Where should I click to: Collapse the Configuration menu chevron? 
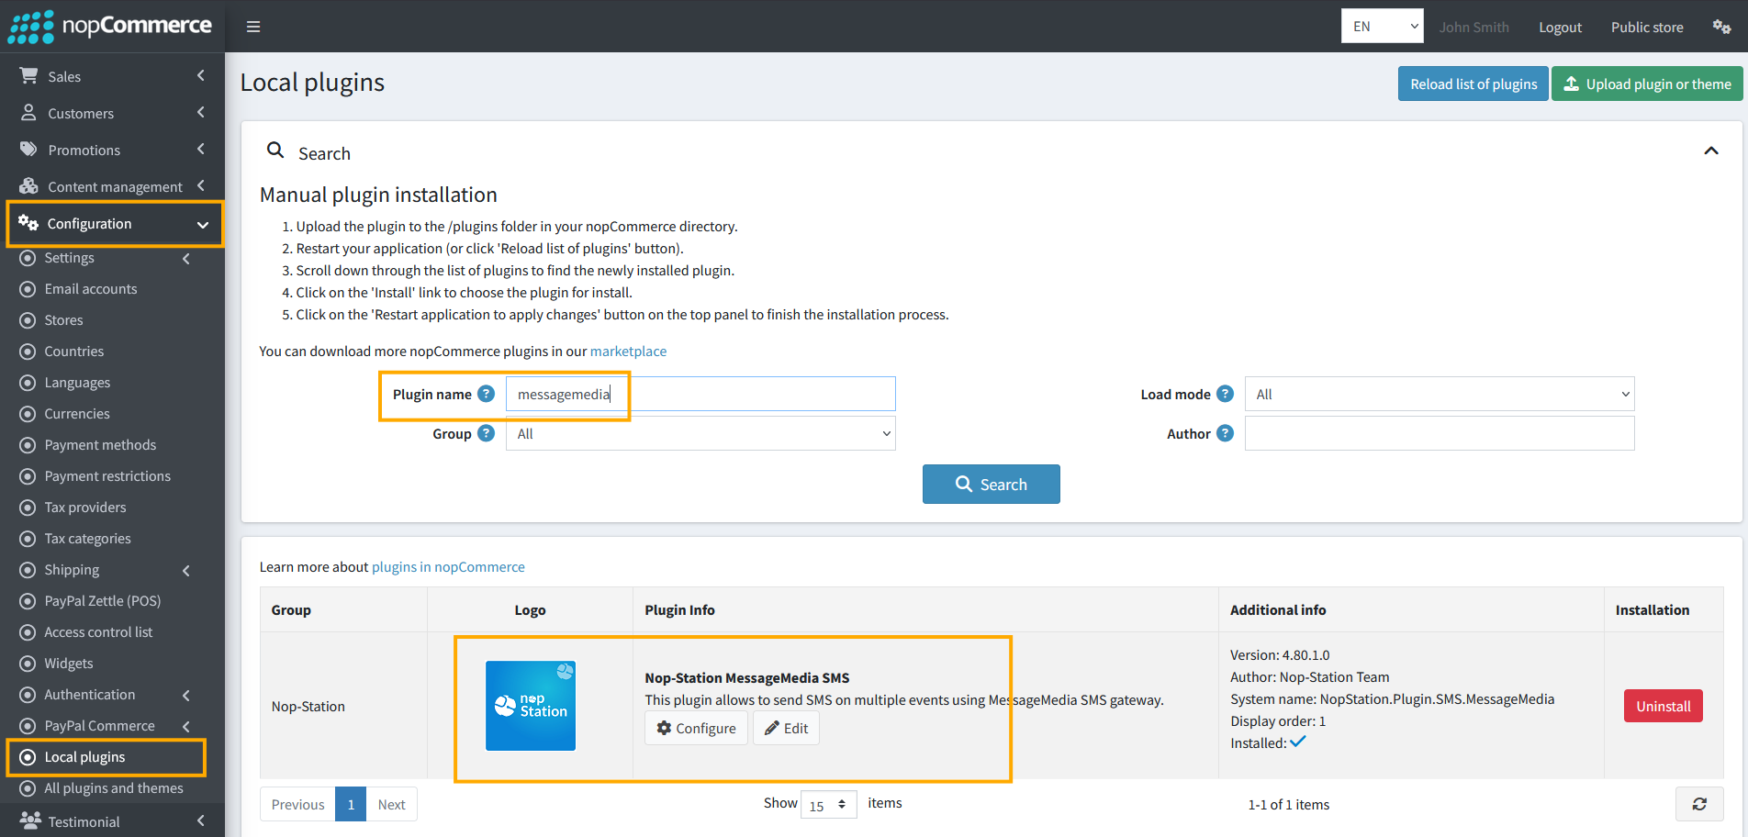click(x=203, y=224)
